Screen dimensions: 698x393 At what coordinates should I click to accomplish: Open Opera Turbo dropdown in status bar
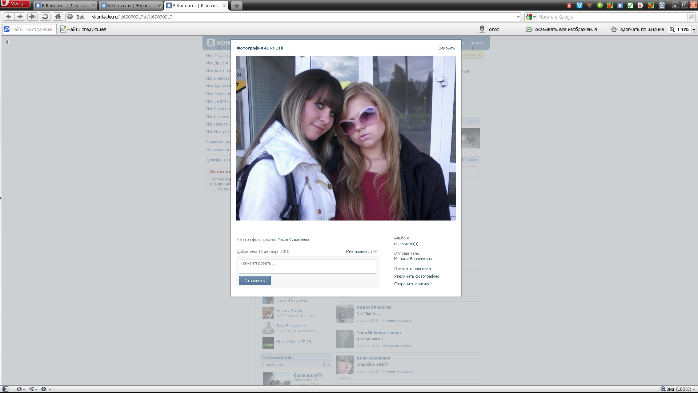(46, 389)
